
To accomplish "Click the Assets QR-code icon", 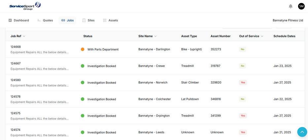I will tap(105, 20).
